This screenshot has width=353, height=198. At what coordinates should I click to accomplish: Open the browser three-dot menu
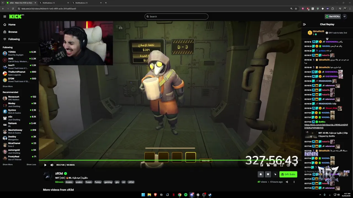tap(350, 9)
